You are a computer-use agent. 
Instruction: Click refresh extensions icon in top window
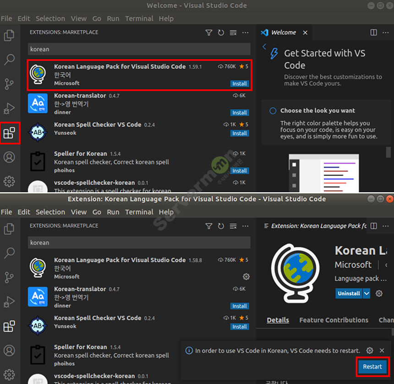pyautogui.click(x=221, y=33)
